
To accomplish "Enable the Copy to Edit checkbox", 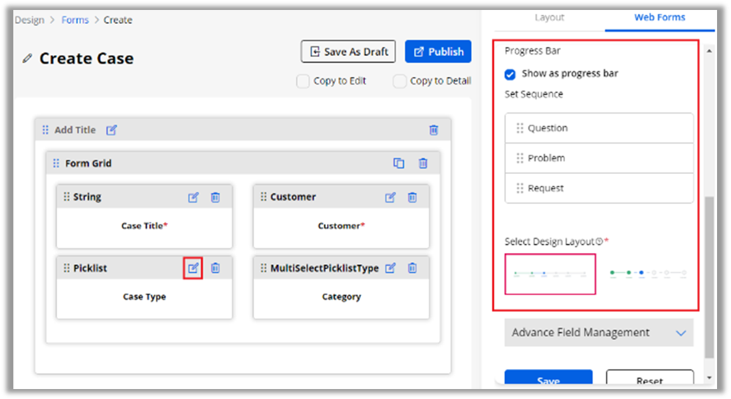I will pos(303,81).
